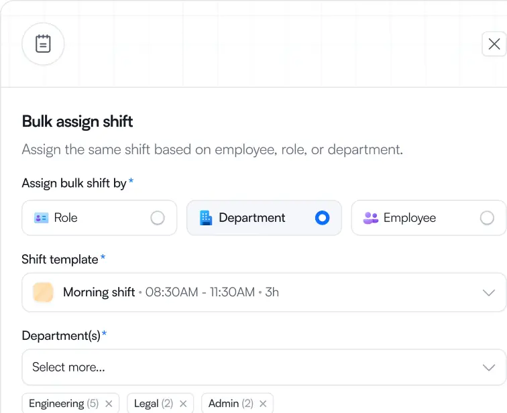This screenshot has width=507, height=413.
Task: Click the Employee people icon
Action: click(371, 218)
